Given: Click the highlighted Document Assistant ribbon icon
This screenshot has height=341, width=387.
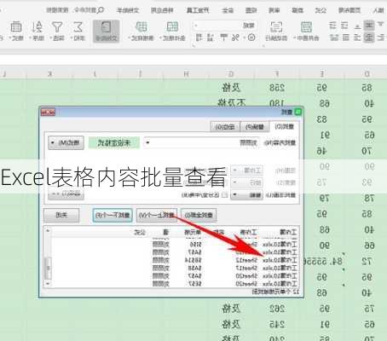Looking at the screenshot, I should [106, 31].
